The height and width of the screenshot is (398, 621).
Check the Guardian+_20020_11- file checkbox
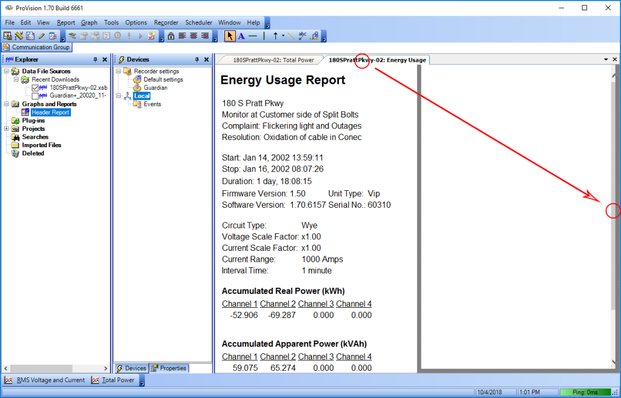35,96
